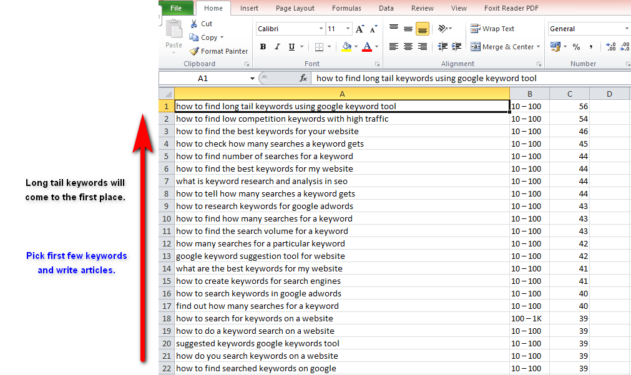Open the Foxit Reader PDF tab
631x375 pixels.
511,8
